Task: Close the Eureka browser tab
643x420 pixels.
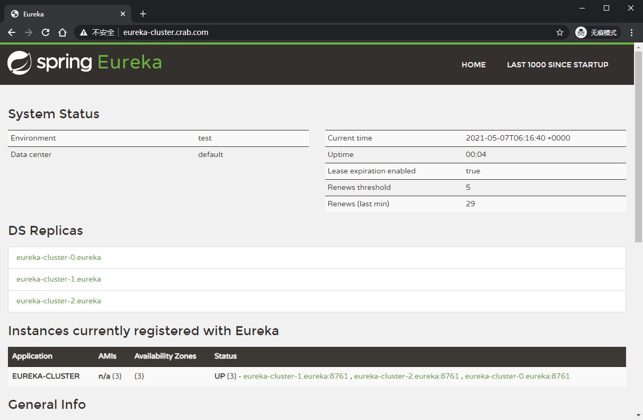Action: point(123,14)
